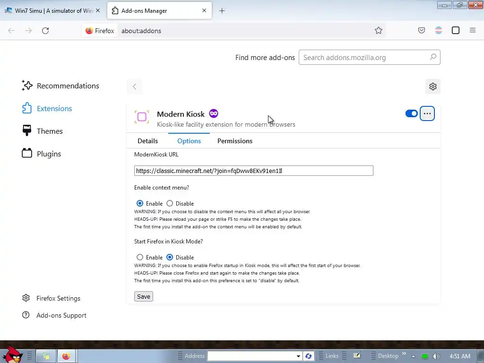Go back to the extensions list
The image size is (484, 363).
coord(134,86)
